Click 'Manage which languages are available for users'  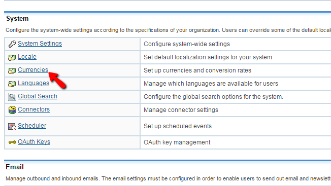pyautogui.click(x=211, y=84)
